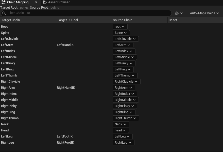Change the RightArm source chain dropdown

124,88
